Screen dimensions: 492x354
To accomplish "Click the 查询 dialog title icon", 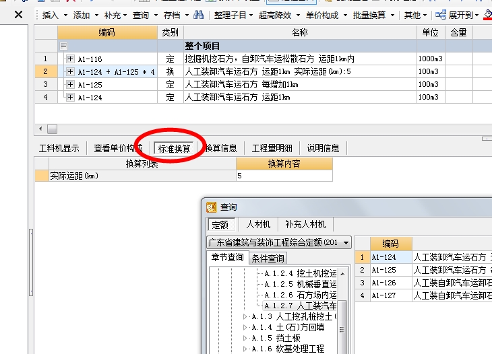I will tap(211, 207).
